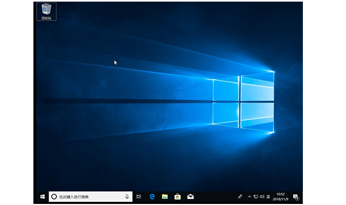The width and height of the screenshot is (346, 205).
Task: Open the network status tray icon
Action: click(x=256, y=196)
